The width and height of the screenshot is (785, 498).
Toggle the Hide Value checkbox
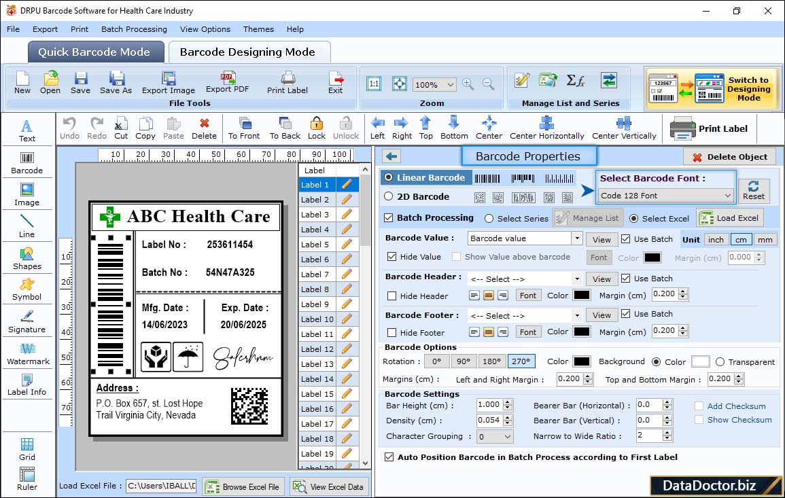[392, 257]
